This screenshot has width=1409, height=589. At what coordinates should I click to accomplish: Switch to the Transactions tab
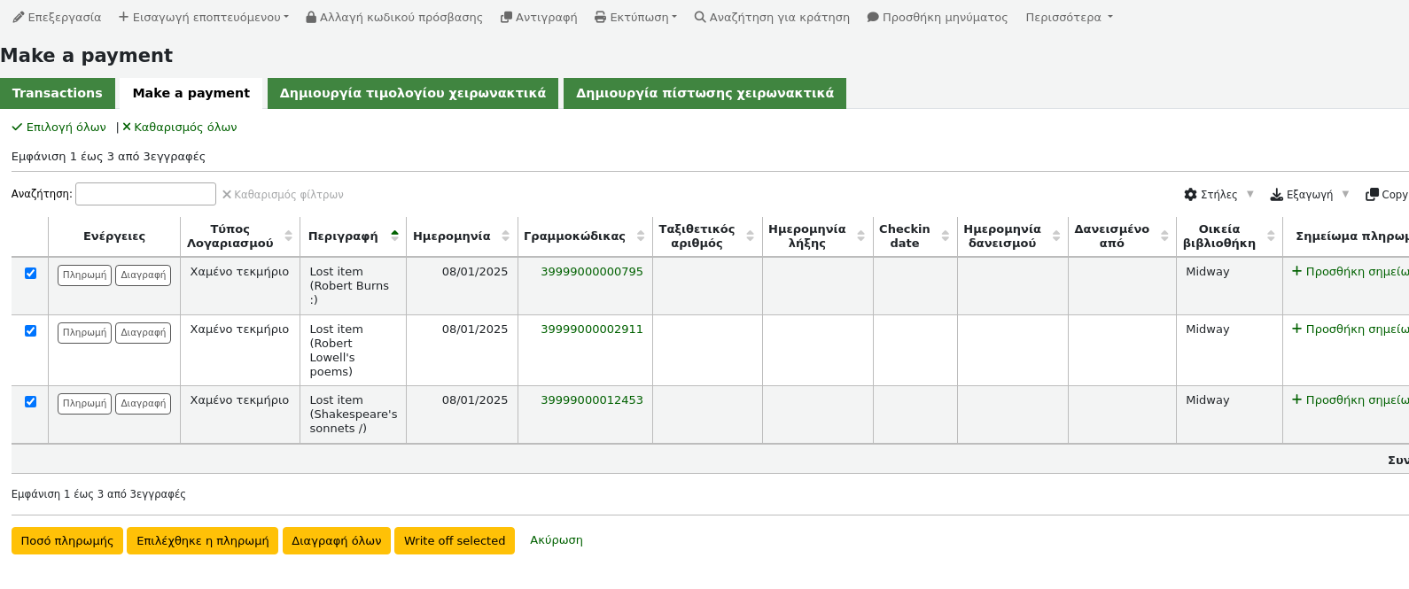(58, 93)
